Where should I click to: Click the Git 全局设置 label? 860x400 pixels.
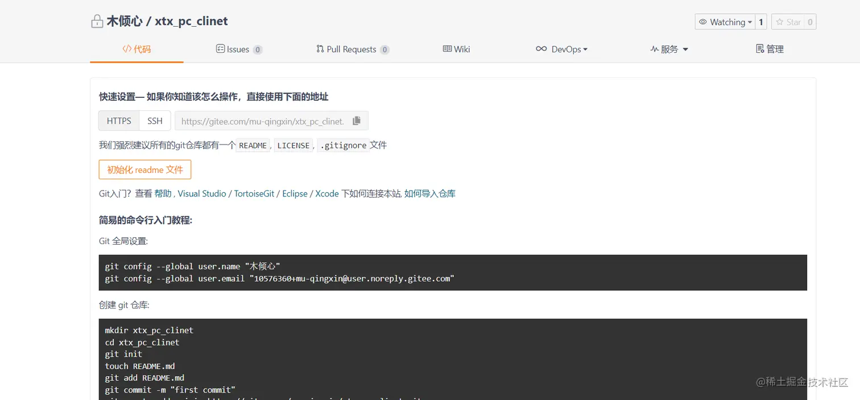[x=123, y=241]
